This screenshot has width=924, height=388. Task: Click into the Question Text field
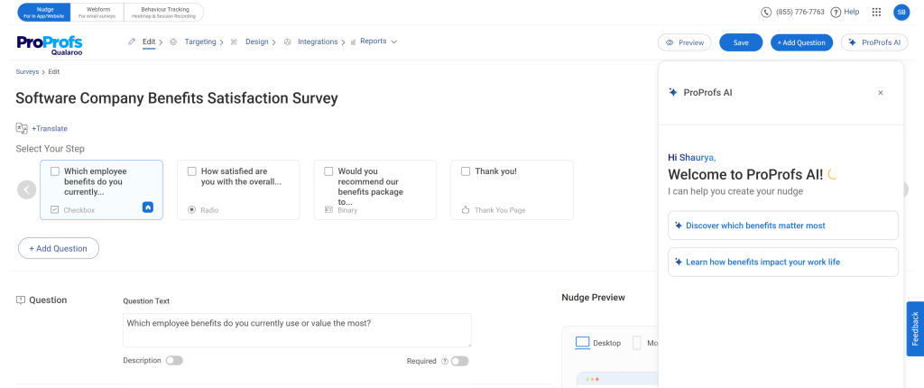297,330
